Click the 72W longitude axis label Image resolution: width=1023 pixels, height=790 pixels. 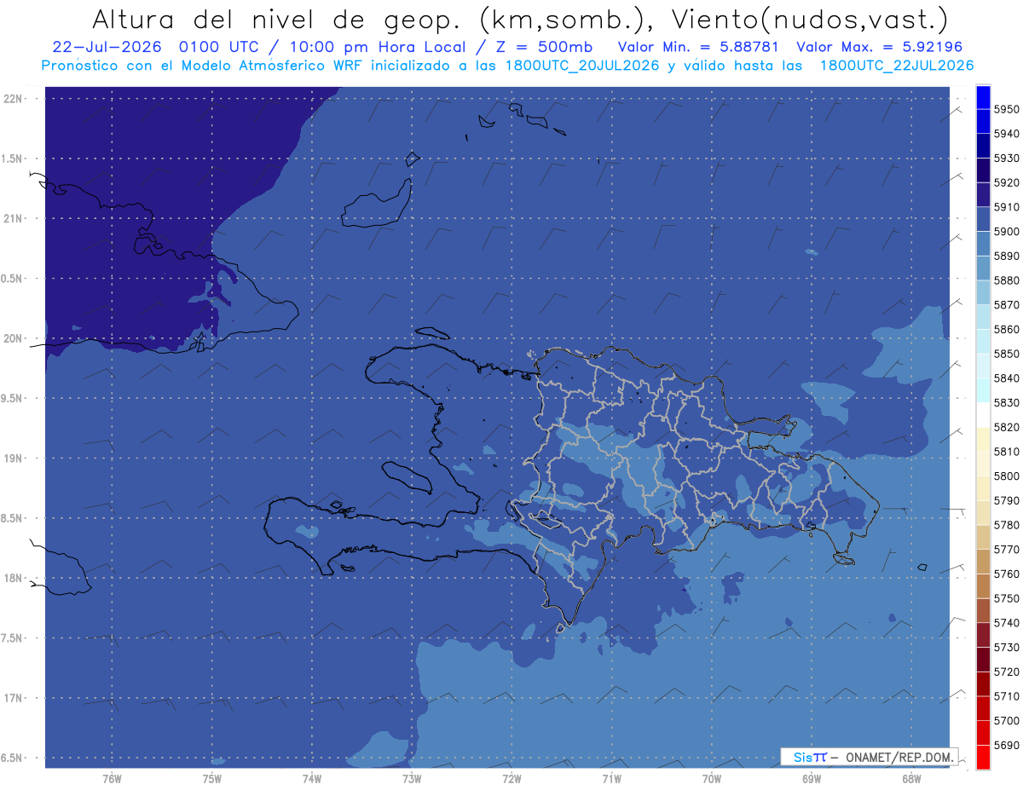[511, 777]
